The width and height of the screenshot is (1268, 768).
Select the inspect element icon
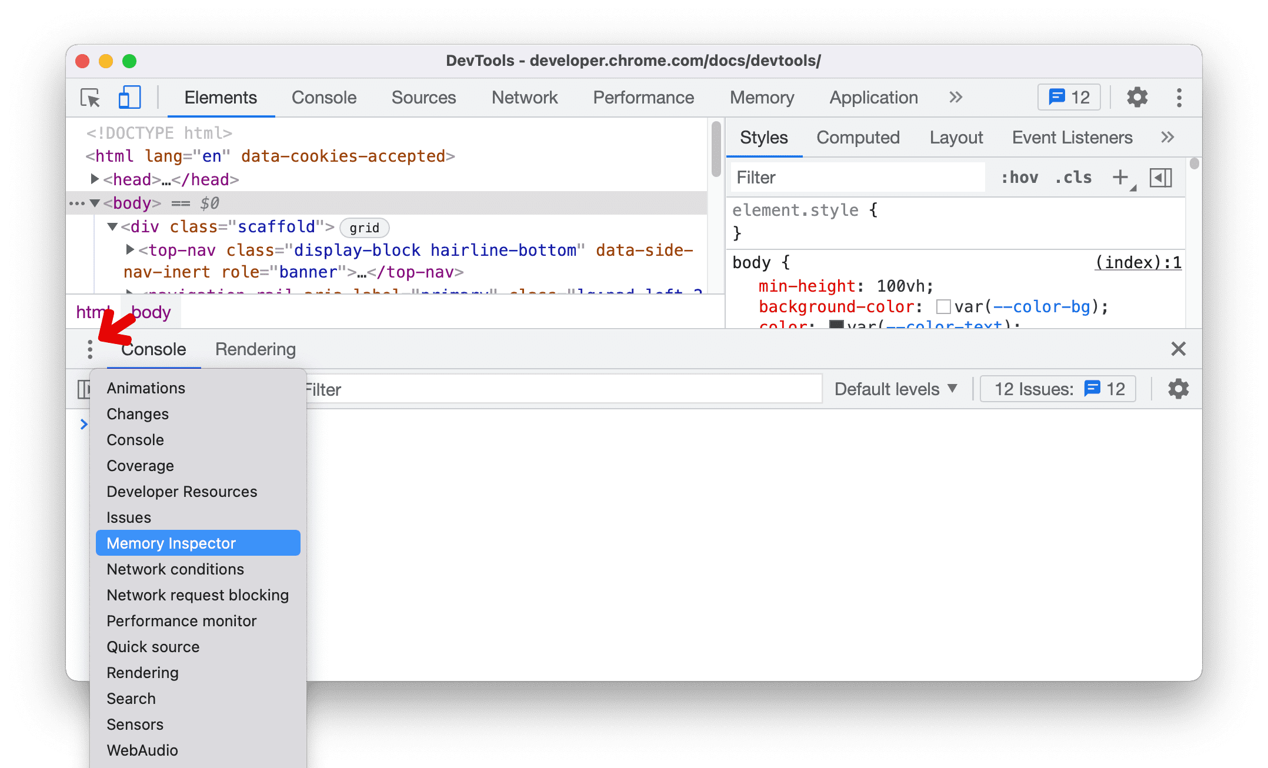pos(91,98)
